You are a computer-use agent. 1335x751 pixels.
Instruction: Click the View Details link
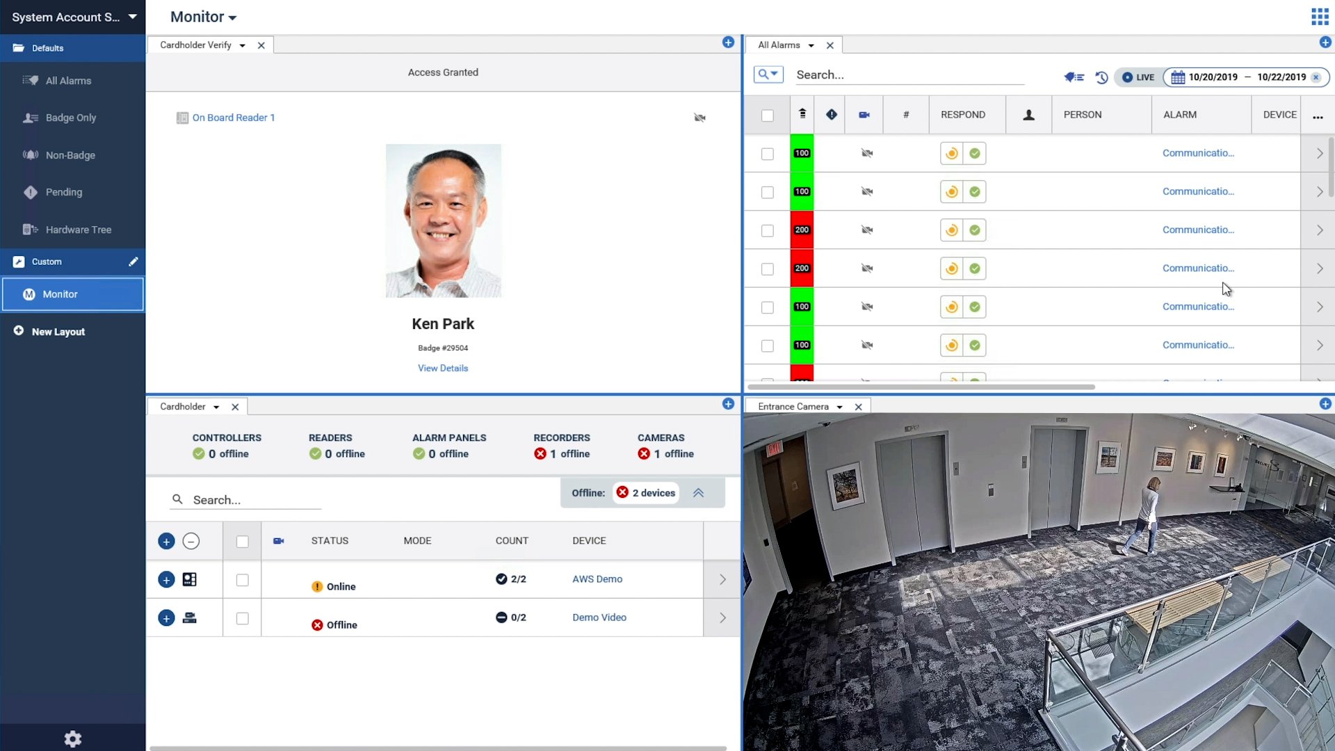(443, 368)
